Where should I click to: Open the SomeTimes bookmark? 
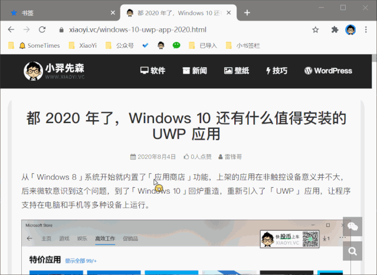click(40, 45)
